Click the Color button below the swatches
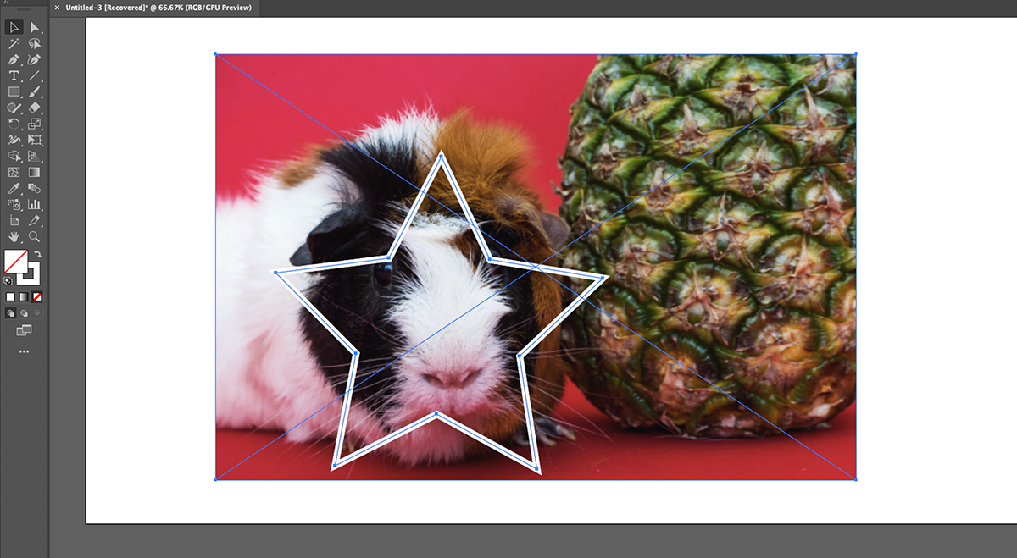Screen dimensions: 1017x558 [10, 296]
